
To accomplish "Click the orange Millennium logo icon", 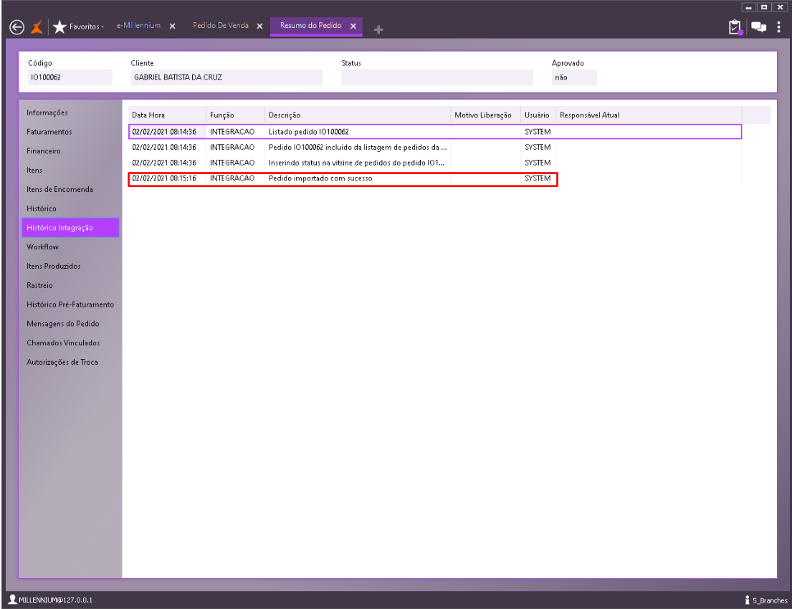I will pos(37,27).
